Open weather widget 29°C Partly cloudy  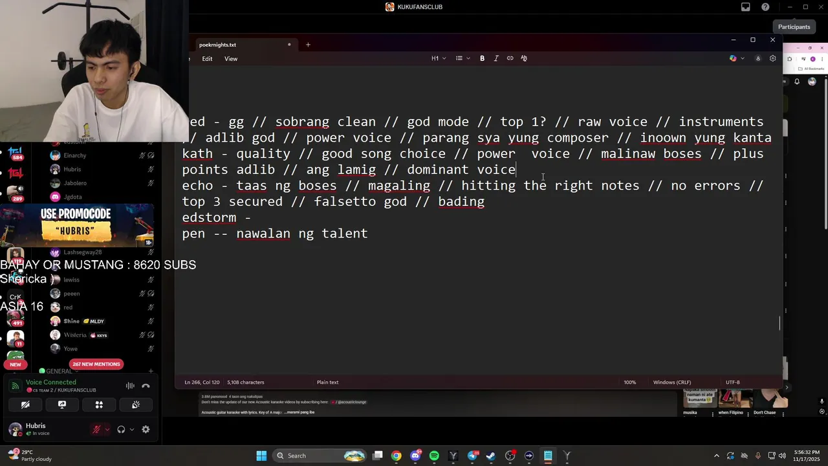click(28, 456)
